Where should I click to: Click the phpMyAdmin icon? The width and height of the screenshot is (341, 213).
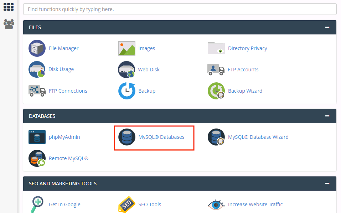click(37, 137)
